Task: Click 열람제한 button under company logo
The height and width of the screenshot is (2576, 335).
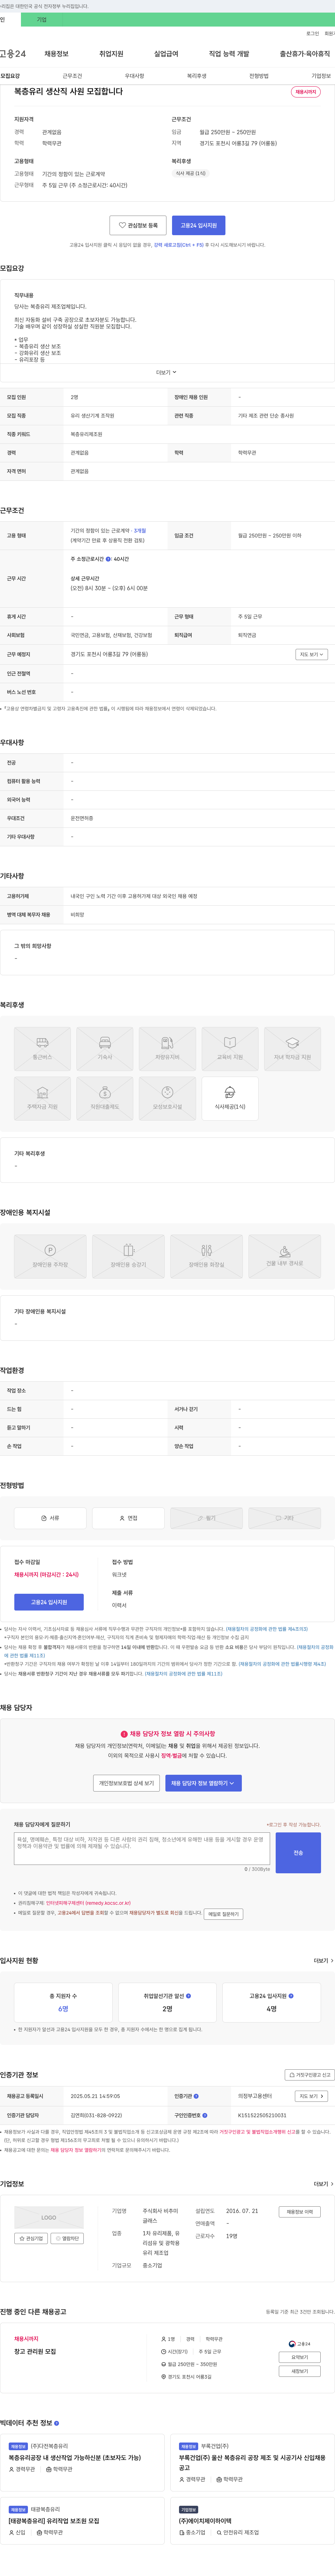Action: (67, 2238)
